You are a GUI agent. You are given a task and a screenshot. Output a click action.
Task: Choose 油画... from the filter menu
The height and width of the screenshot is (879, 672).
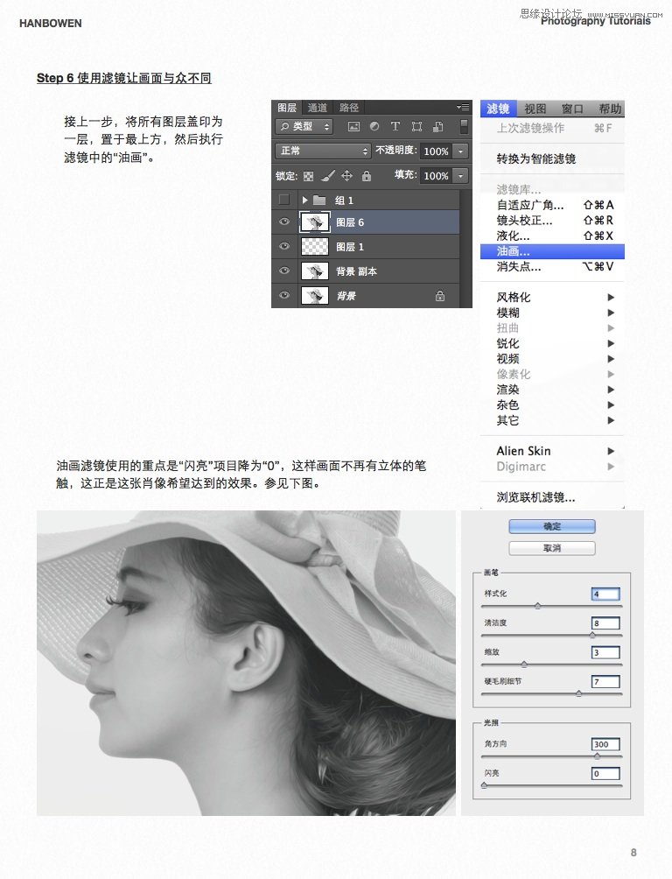tap(552, 251)
